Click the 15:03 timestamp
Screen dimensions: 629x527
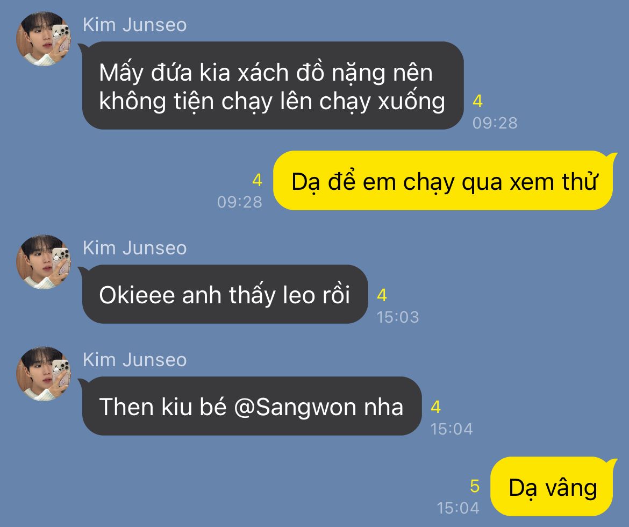pyautogui.click(x=397, y=317)
